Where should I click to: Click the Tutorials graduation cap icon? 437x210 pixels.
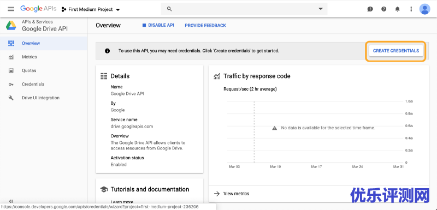coord(104,189)
